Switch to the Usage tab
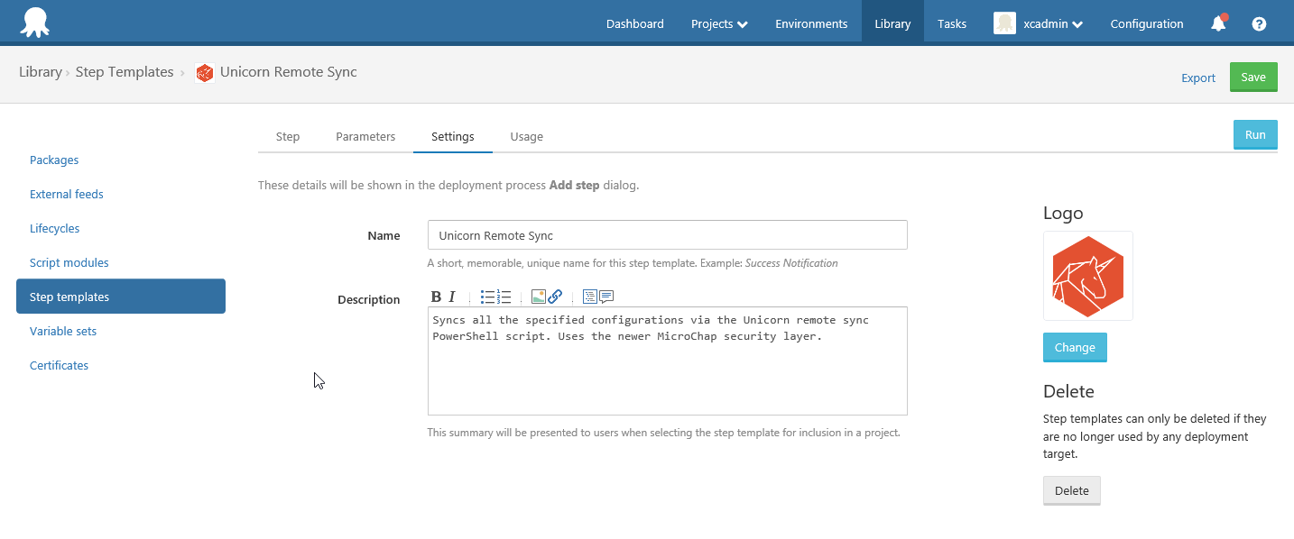1294x539 pixels. point(527,137)
